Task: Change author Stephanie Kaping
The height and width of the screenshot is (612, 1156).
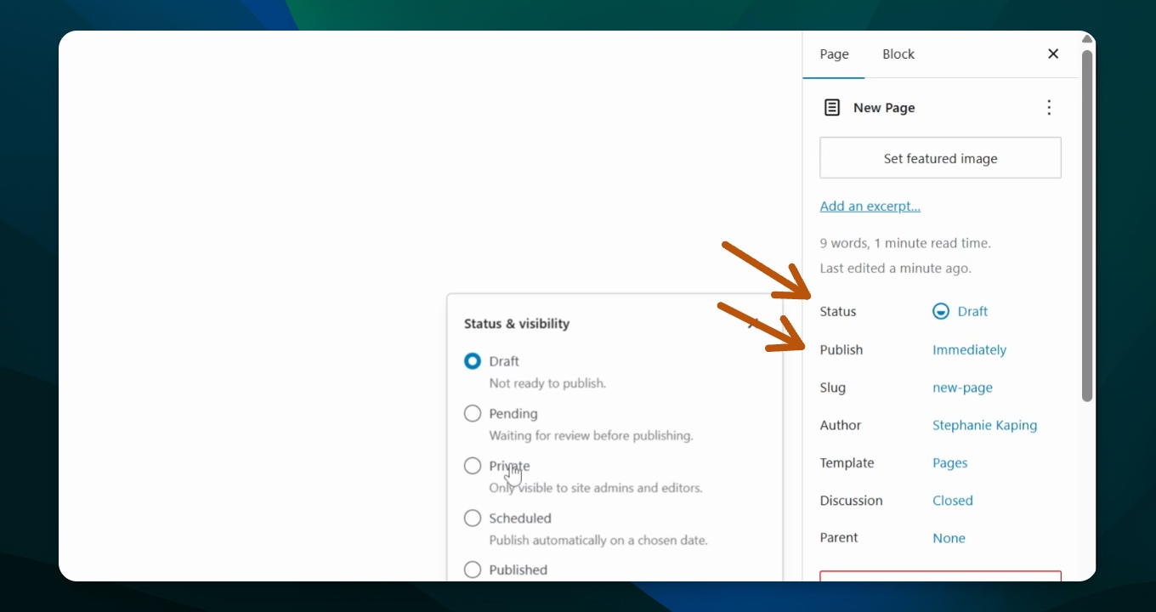Action: (x=984, y=425)
